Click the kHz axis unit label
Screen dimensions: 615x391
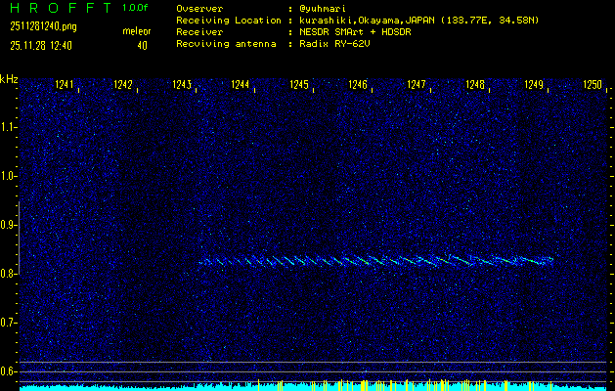point(9,79)
